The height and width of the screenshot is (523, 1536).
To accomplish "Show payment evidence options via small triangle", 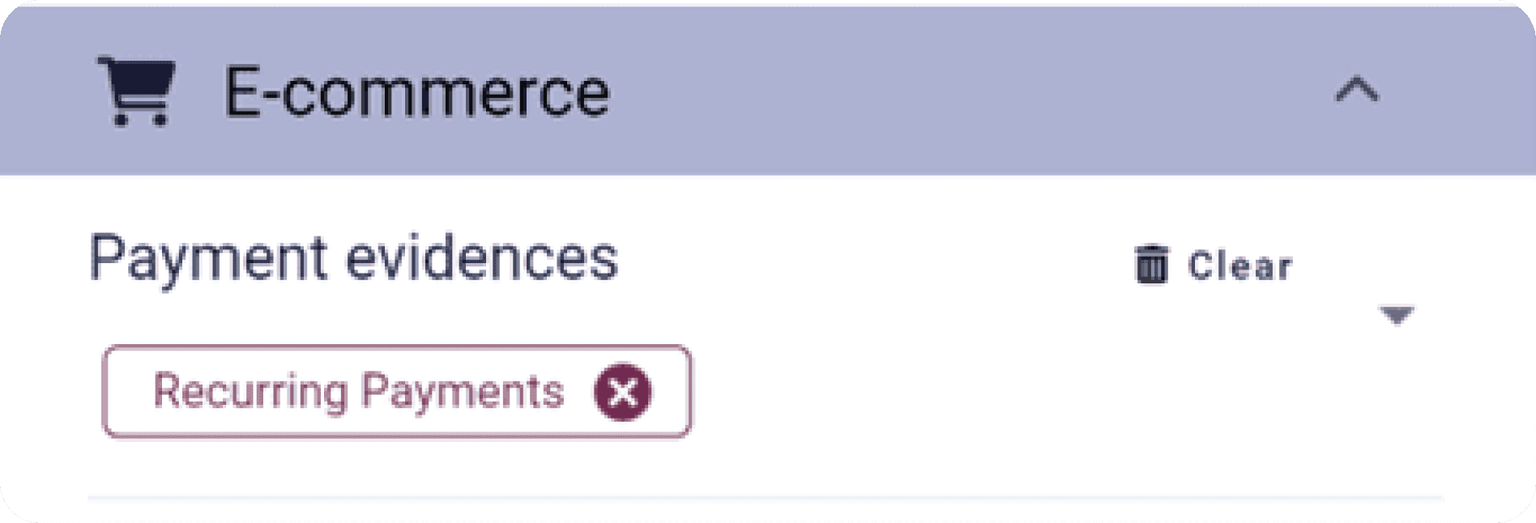I will [1397, 314].
